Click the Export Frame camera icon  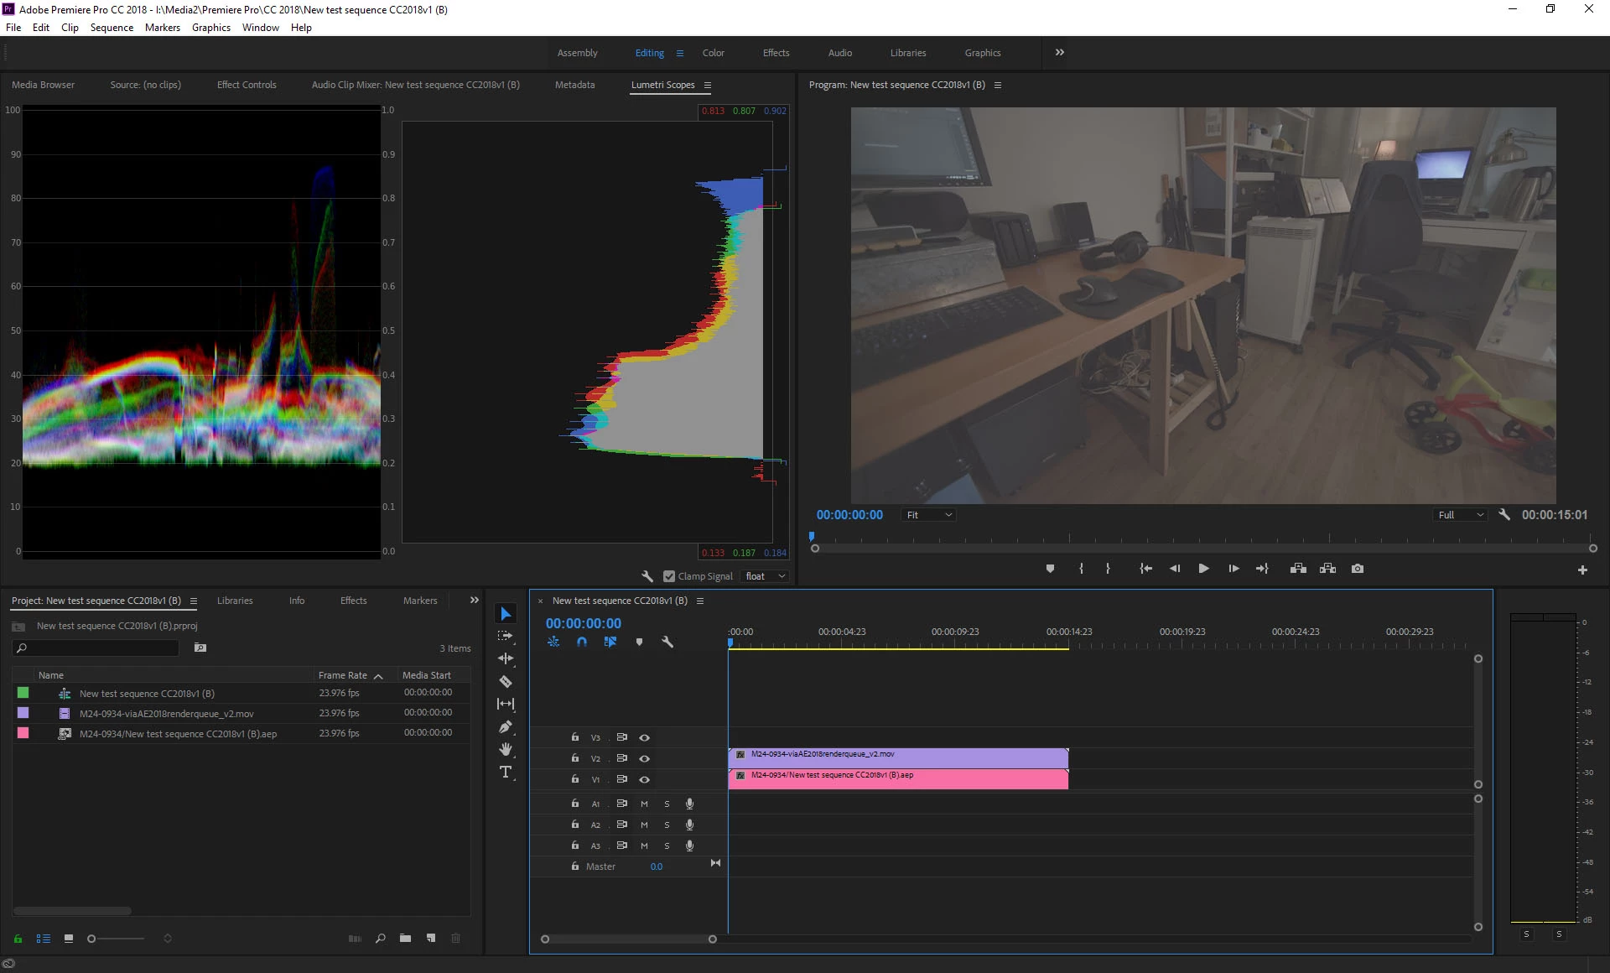click(x=1358, y=569)
